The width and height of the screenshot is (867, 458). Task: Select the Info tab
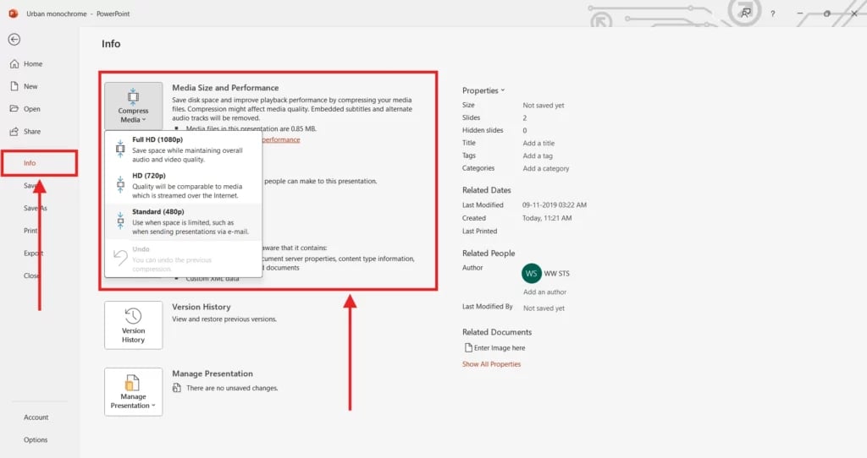click(x=30, y=163)
